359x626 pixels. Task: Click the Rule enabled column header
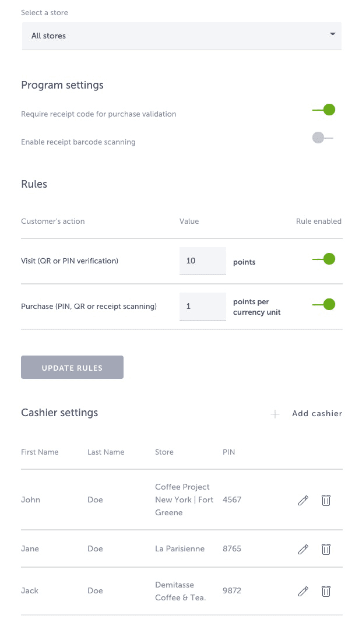click(319, 221)
